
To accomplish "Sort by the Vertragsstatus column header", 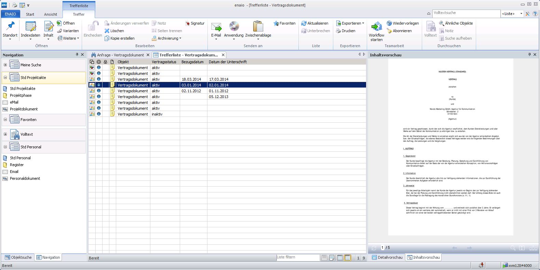I will pyautogui.click(x=165, y=62).
